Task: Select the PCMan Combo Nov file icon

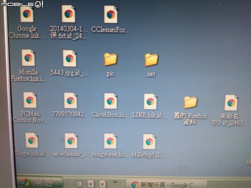Action: point(30,100)
